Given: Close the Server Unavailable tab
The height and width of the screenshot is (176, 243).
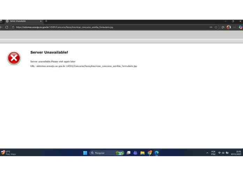Looking at the screenshot, I should click(x=40, y=21).
